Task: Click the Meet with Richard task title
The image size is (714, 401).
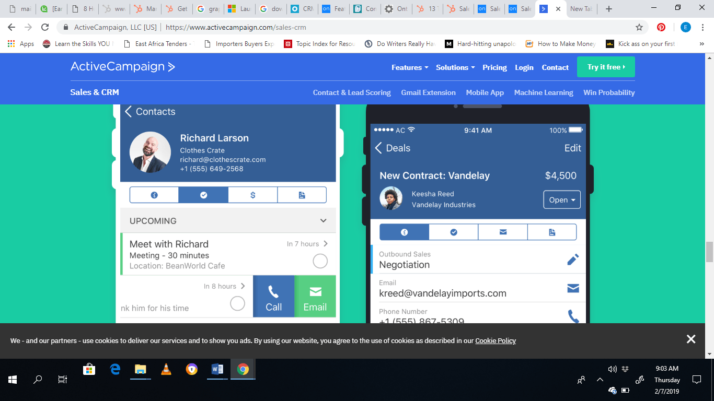Action: (x=169, y=244)
